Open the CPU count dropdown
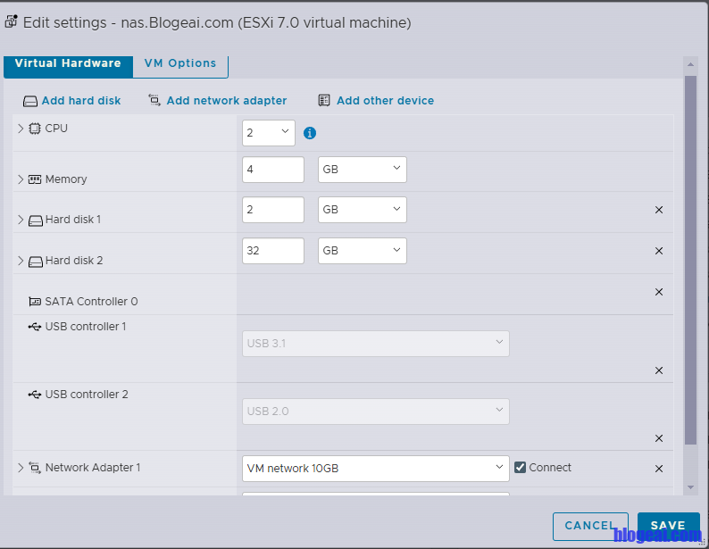The width and height of the screenshot is (709, 549). [x=268, y=133]
